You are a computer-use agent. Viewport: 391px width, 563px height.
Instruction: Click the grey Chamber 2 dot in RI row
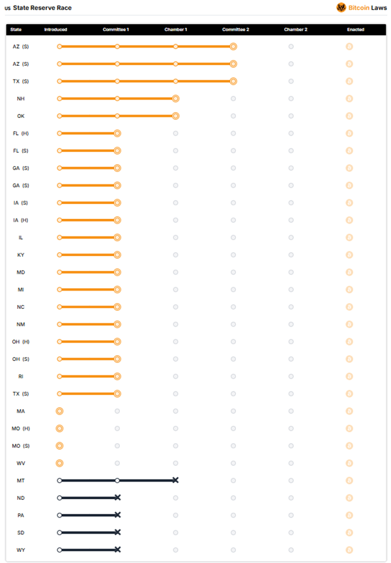coord(291,376)
